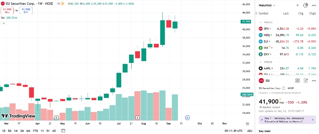Screen dimensions: 319x134
Task: Open chart scale settings gear icon
Action: (x=247, y=123)
